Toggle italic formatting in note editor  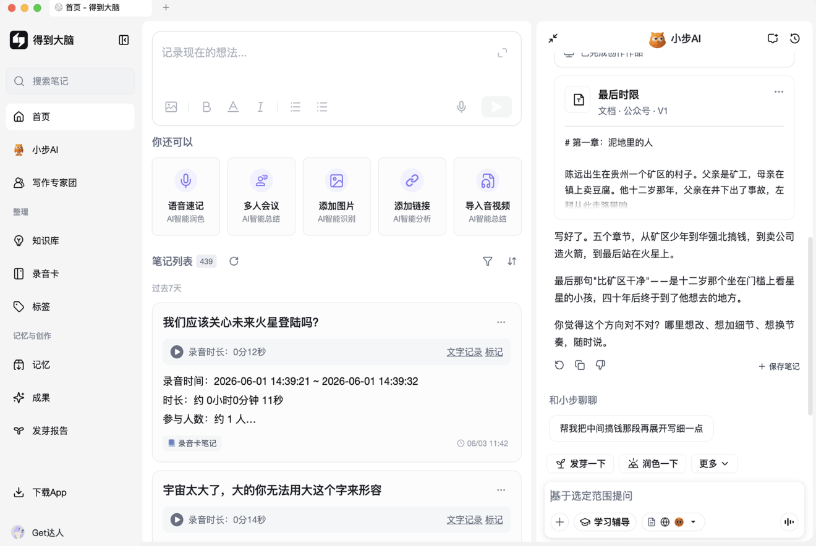tap(260, 107)
